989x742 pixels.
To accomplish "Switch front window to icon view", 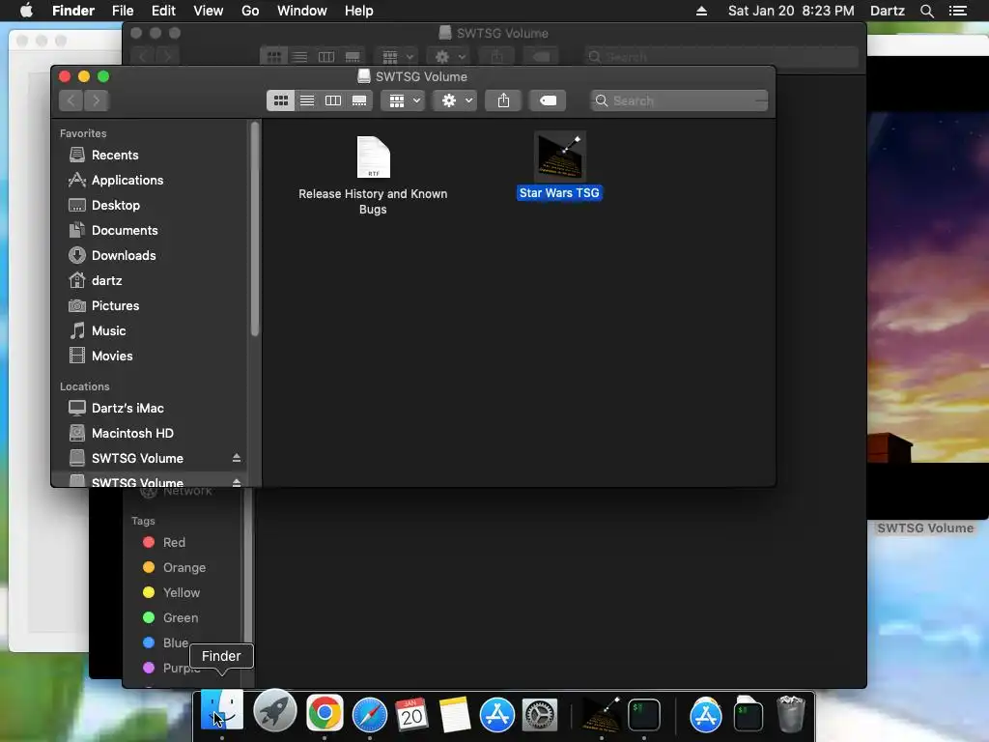I will tap(281, 100).
